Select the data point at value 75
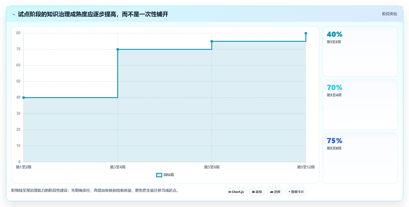 click(x=212, y=41)
